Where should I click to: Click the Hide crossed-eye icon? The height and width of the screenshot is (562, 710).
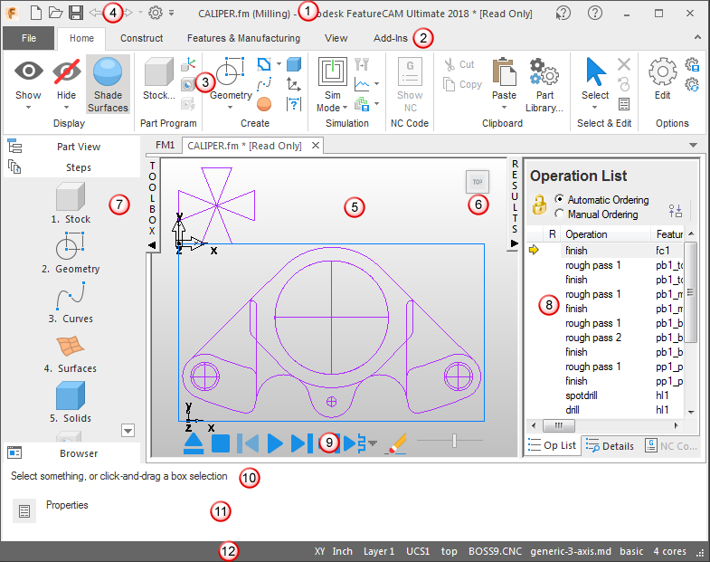(67, 71)
